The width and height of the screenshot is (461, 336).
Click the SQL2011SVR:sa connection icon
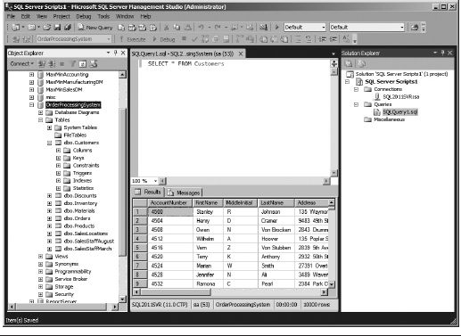point(377,97)
